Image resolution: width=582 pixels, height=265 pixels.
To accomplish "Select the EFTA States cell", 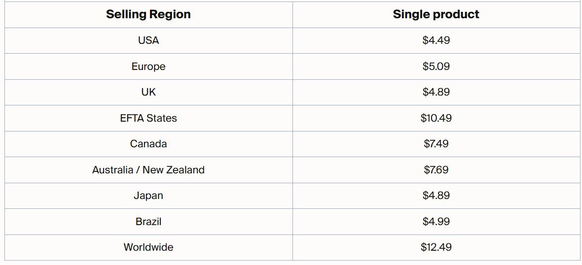I will point(148,118).
